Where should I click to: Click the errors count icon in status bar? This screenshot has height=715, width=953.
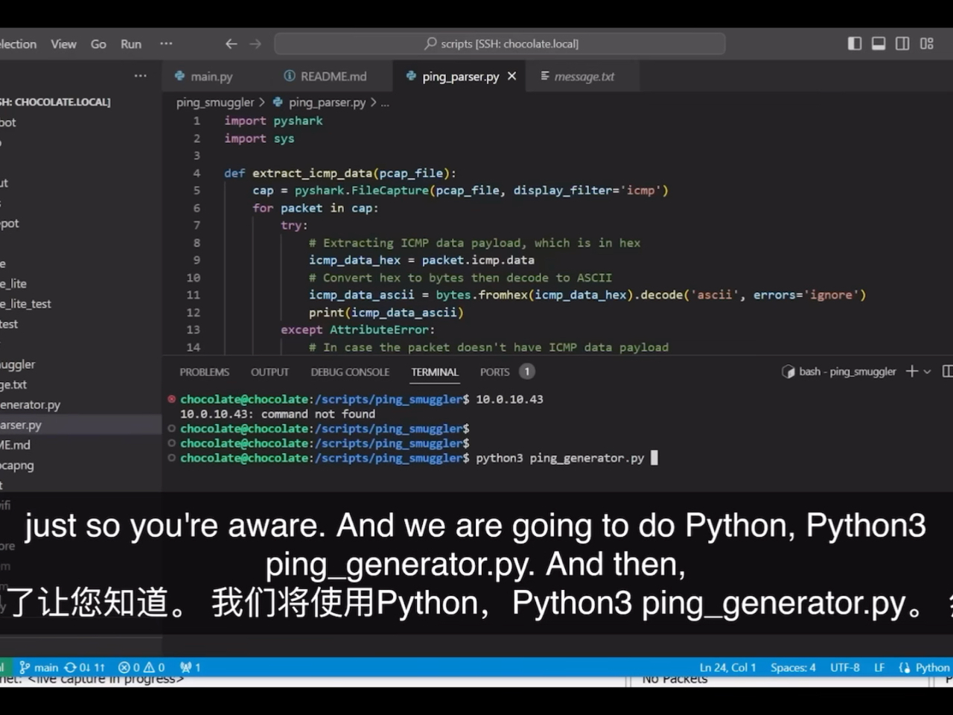(124, 667)
